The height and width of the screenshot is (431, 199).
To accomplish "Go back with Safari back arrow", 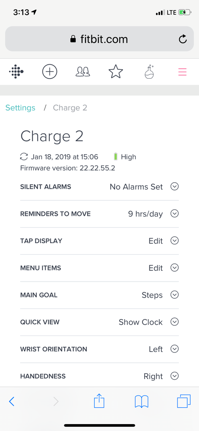I will tap(12, 402).
